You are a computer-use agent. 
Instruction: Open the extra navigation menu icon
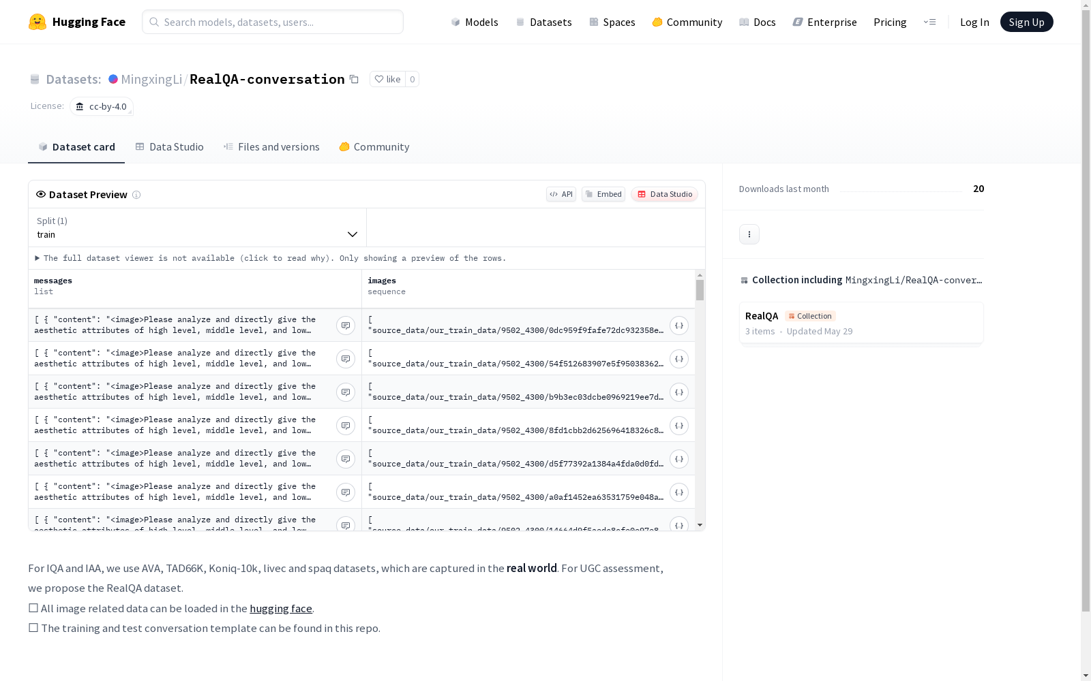pyautogui.click(x=929, y=22)
